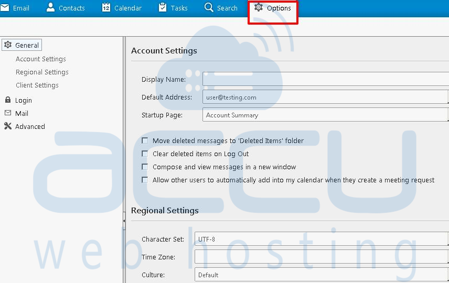Select General in the settings tree
The height and width of the screenshot is (283, 449).
(x=27, y=45)
